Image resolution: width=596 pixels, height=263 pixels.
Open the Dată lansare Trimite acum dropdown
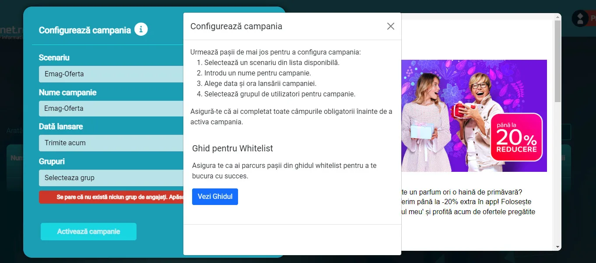[111, 143]
